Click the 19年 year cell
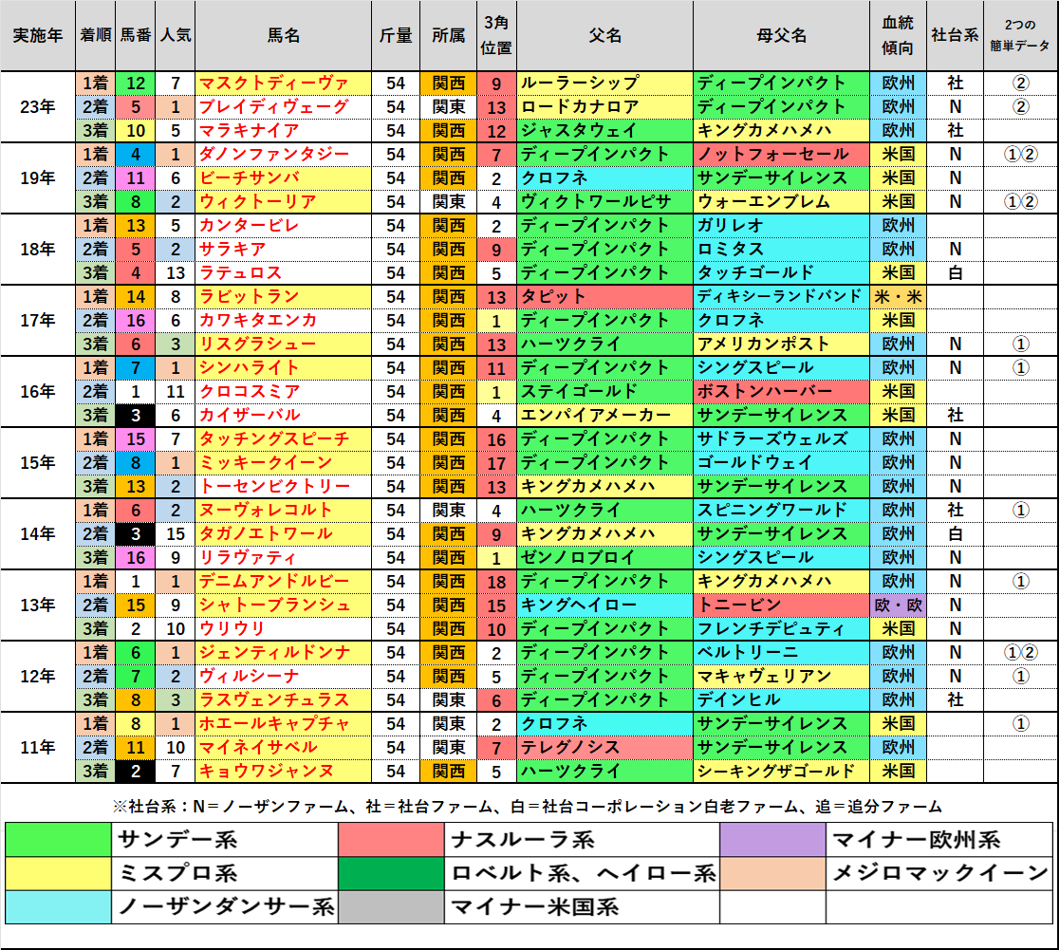 (38, 178)
